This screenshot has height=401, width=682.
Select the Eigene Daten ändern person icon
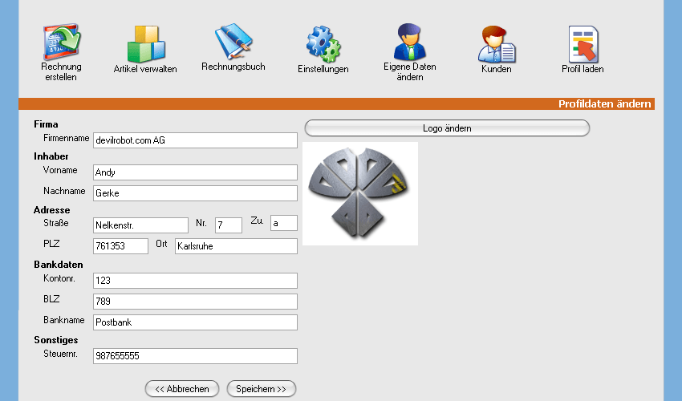pyautogui.click(x=410, y=42)
